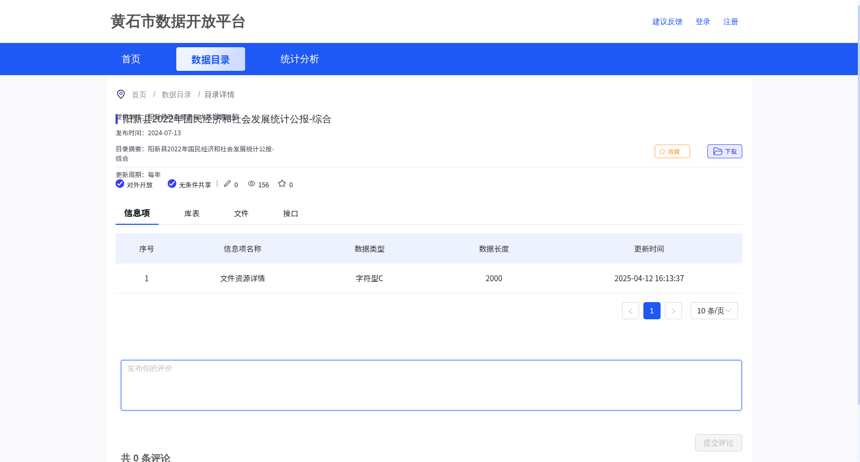Switch to the 文件 tab
Viewport: 860px width, 462px height.
241,214
